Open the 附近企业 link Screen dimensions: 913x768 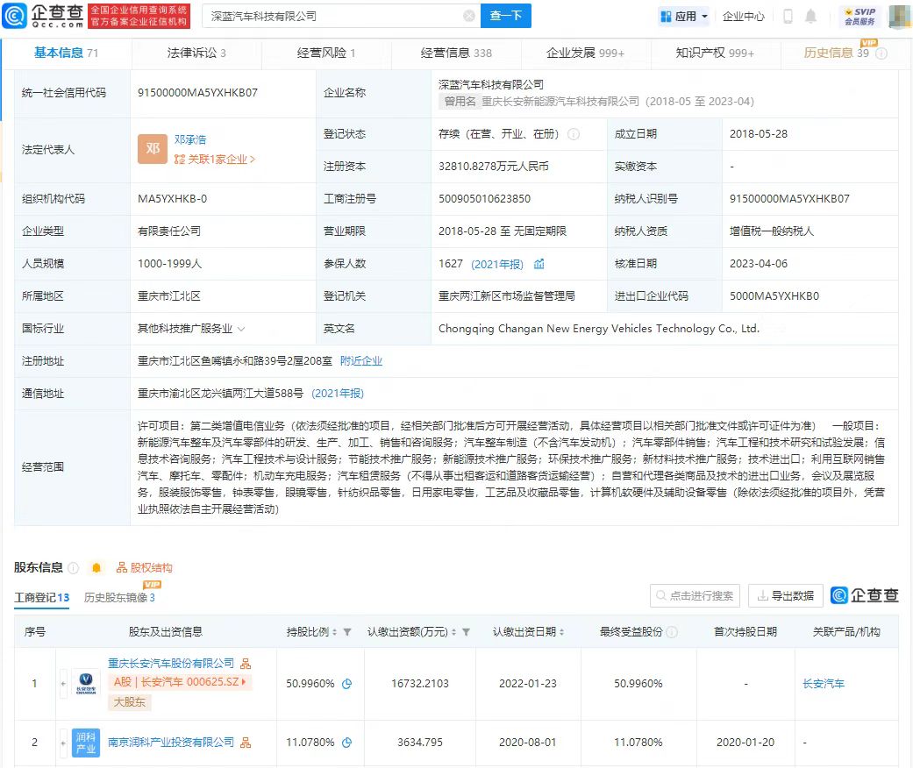coord(360,360)
